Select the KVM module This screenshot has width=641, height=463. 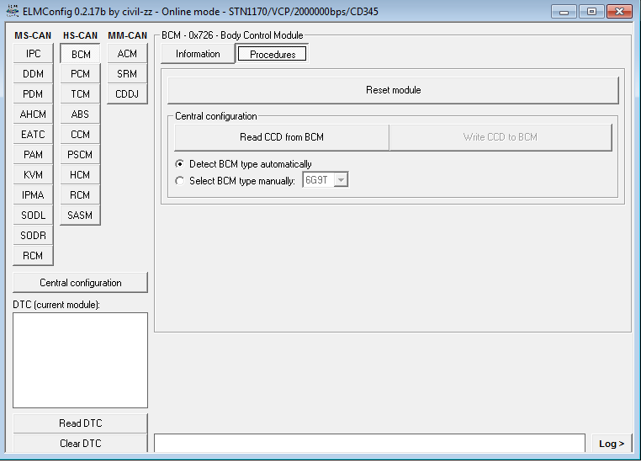point(33,174)
